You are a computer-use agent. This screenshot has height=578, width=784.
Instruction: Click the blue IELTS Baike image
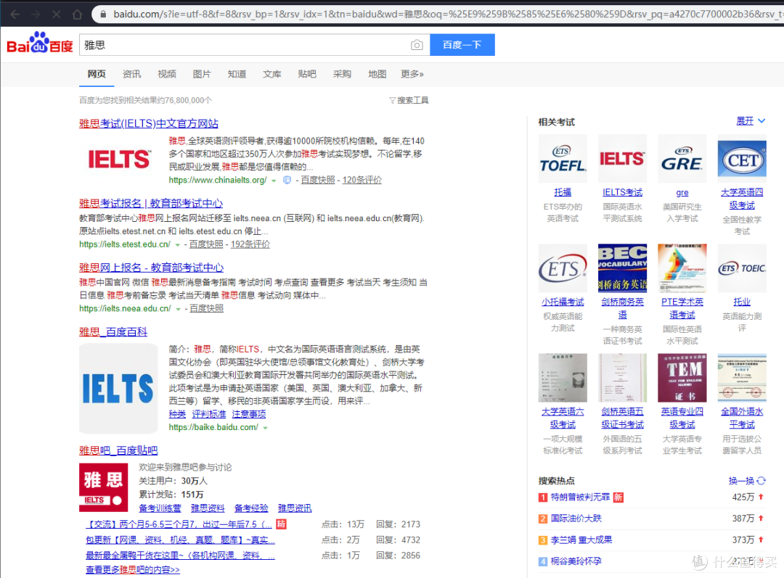(x=118, y=389)
